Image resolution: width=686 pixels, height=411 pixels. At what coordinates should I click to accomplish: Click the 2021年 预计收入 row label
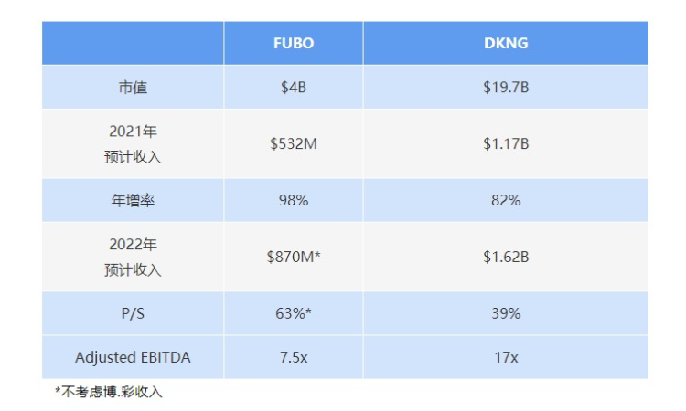(x=133, y=144)
